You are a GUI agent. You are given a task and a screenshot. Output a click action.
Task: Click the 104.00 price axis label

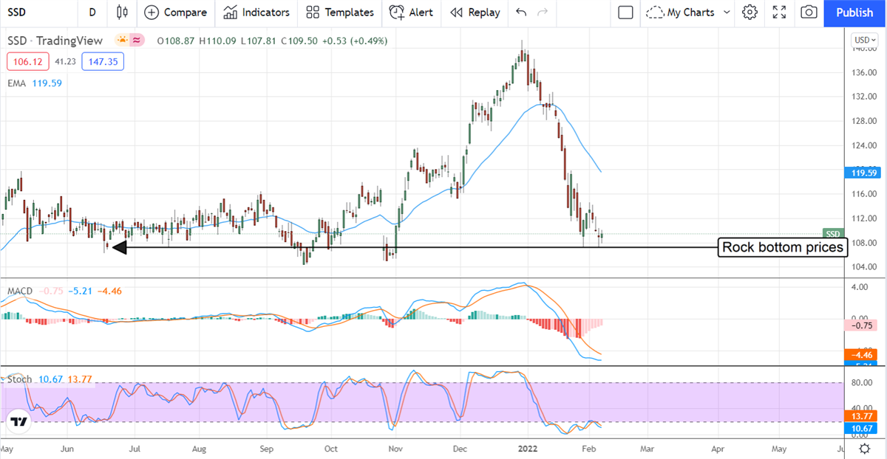[x=863, y=266]
